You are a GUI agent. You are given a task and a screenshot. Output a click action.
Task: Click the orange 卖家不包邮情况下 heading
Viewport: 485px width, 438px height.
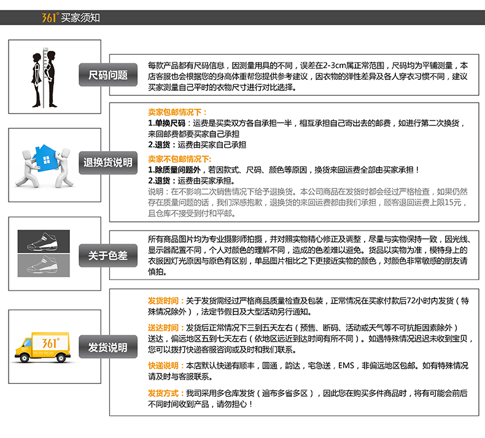(x=179, y=159)
